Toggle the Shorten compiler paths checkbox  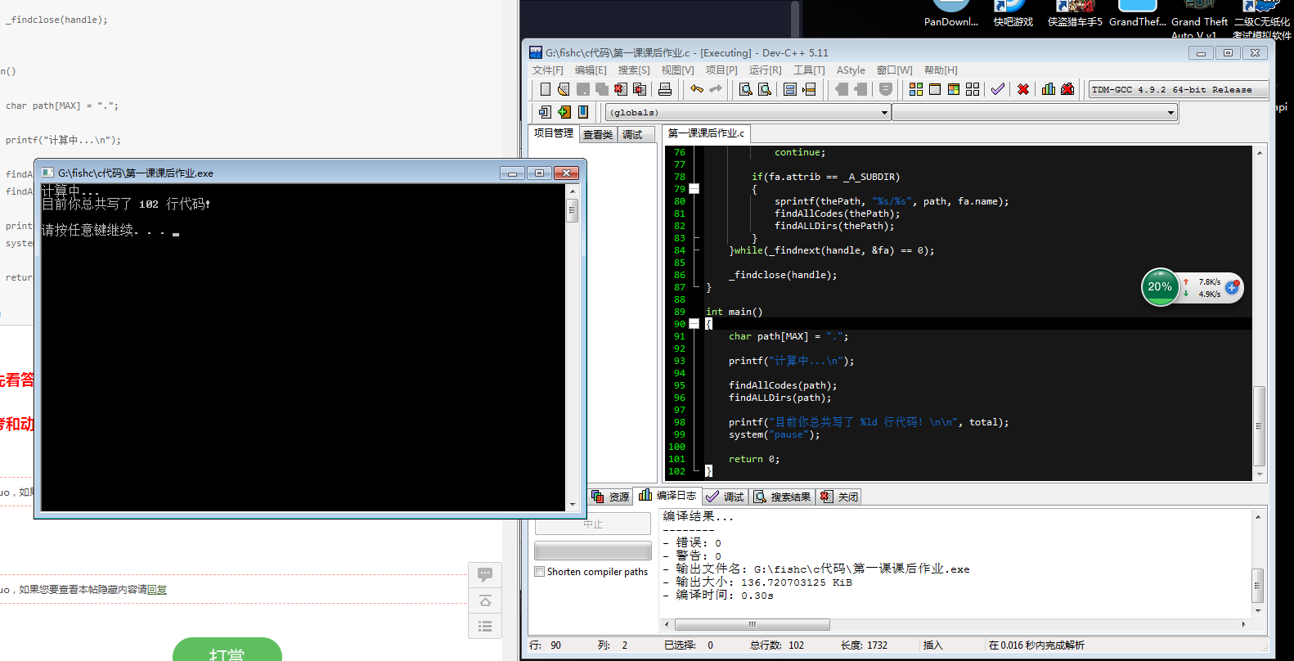540,572
